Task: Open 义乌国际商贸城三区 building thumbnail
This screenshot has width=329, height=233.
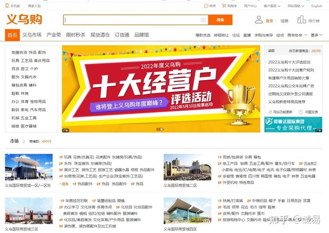Action: tap(29, 211)
